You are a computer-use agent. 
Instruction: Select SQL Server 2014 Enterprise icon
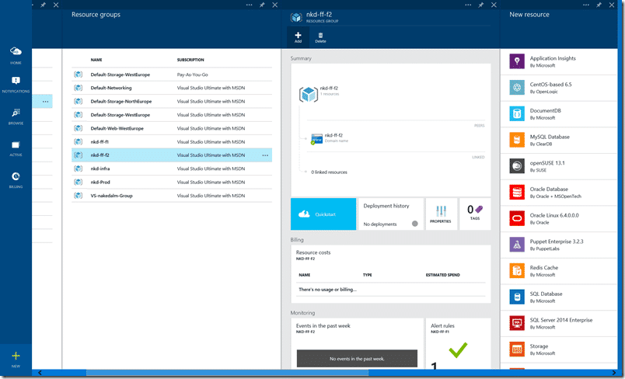pyautogui.click(x=517, y=323)
